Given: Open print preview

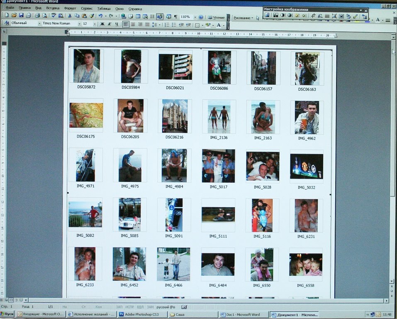Looking at the screenshot, I should (45, 15).
